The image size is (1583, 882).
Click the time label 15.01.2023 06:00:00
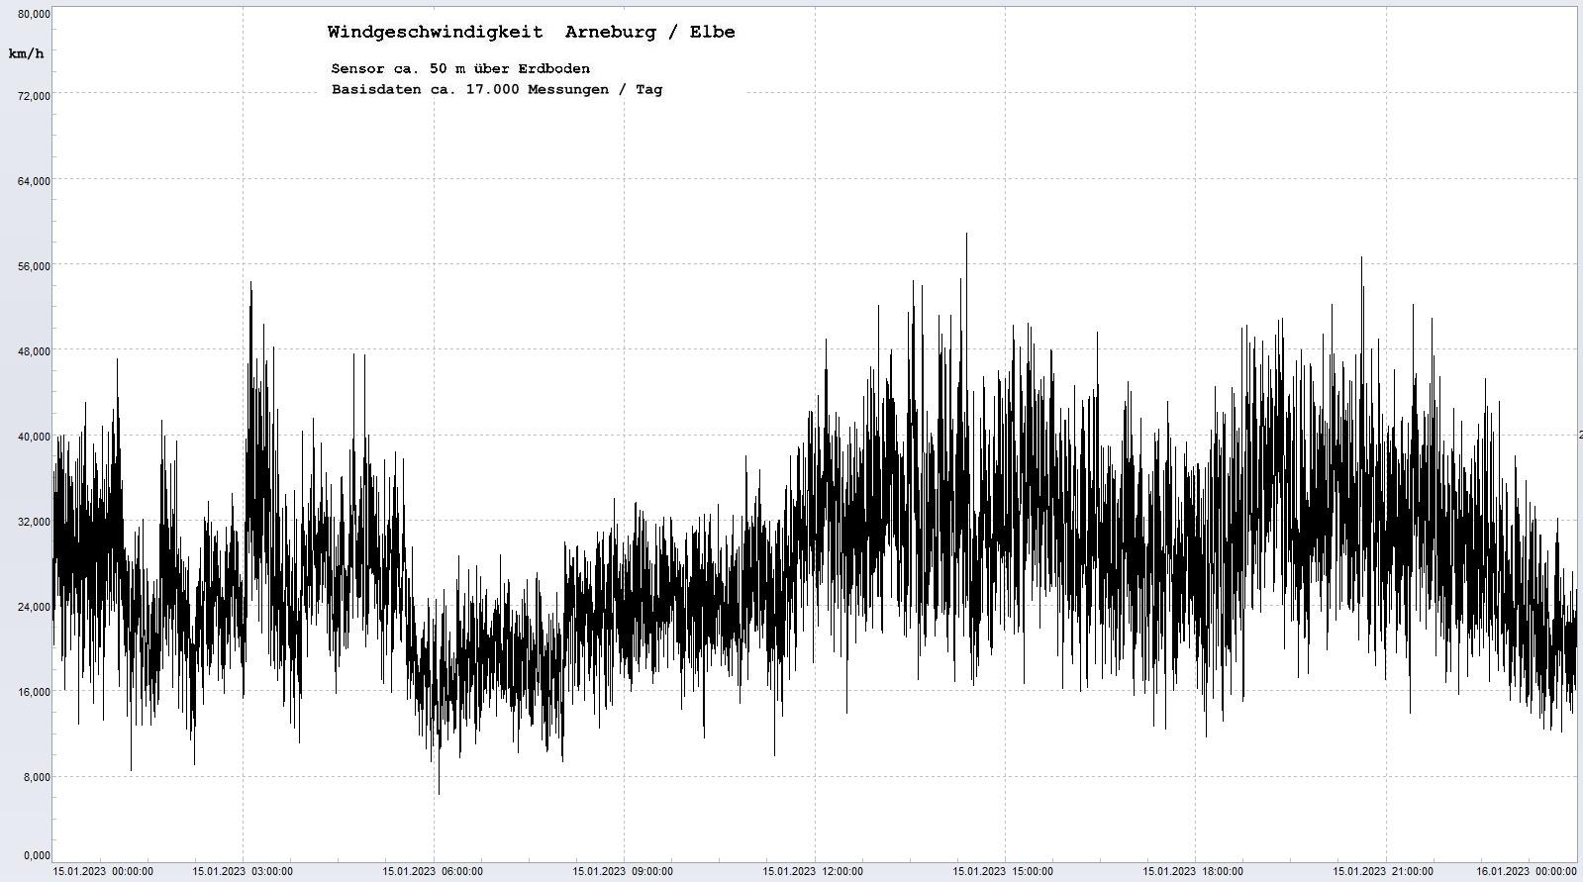(433, 872)
